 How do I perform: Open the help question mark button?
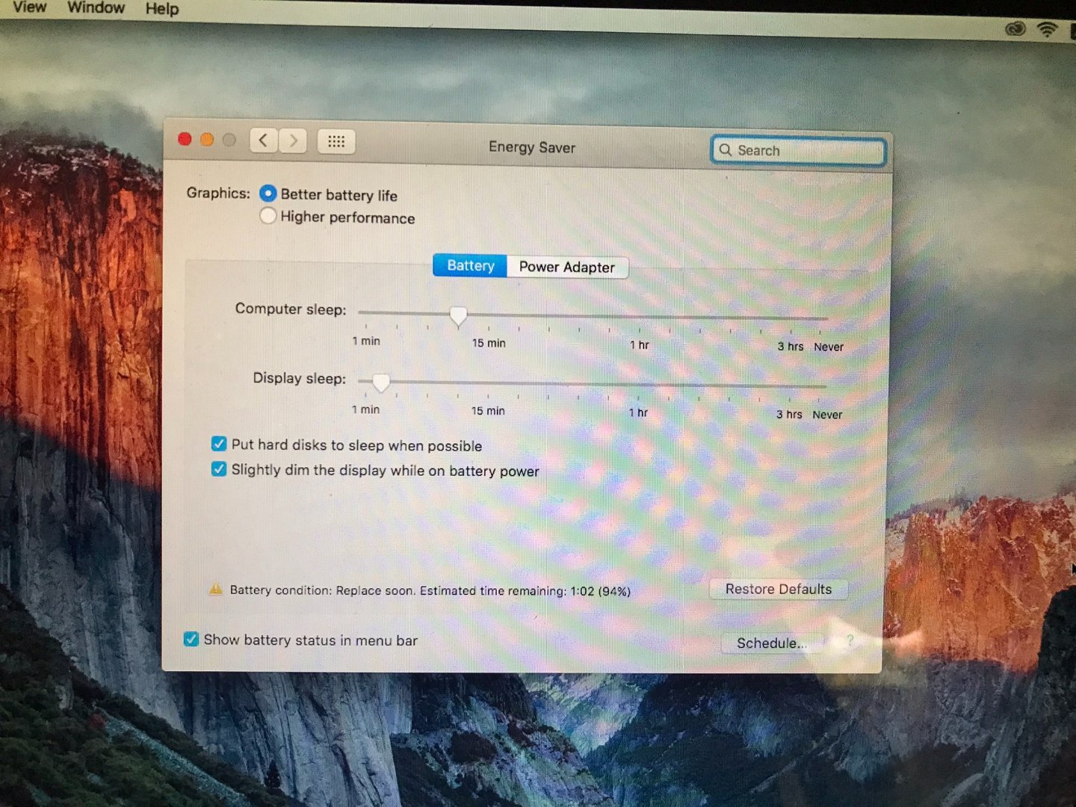[x=850, y=640]
